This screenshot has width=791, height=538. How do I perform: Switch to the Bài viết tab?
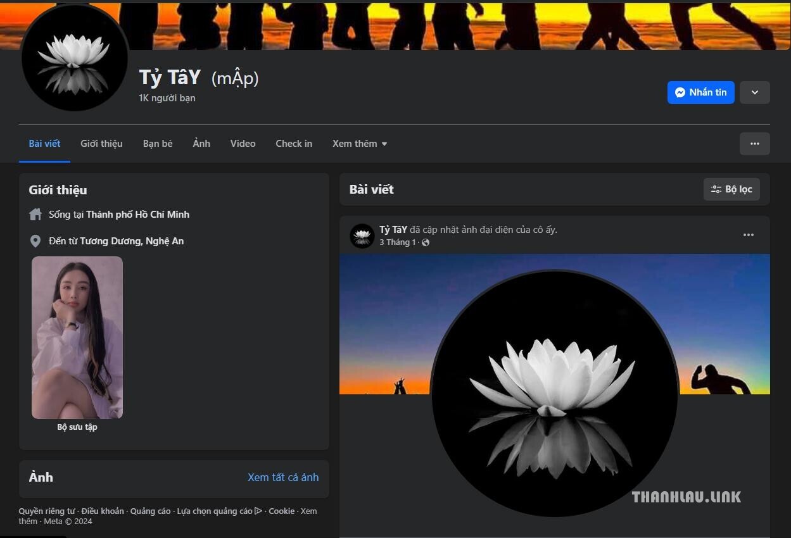44,144
